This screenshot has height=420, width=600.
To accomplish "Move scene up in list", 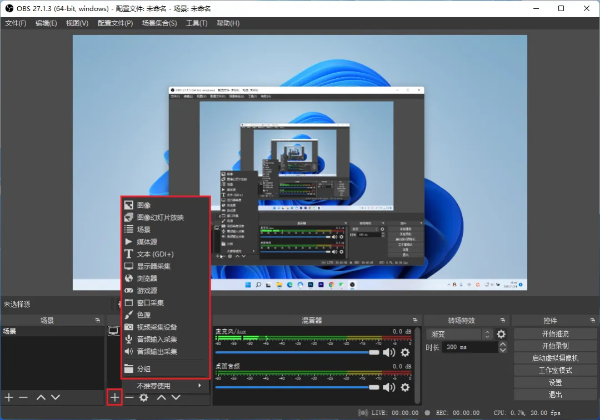I will pyautogui.click(x=41, y=397).
